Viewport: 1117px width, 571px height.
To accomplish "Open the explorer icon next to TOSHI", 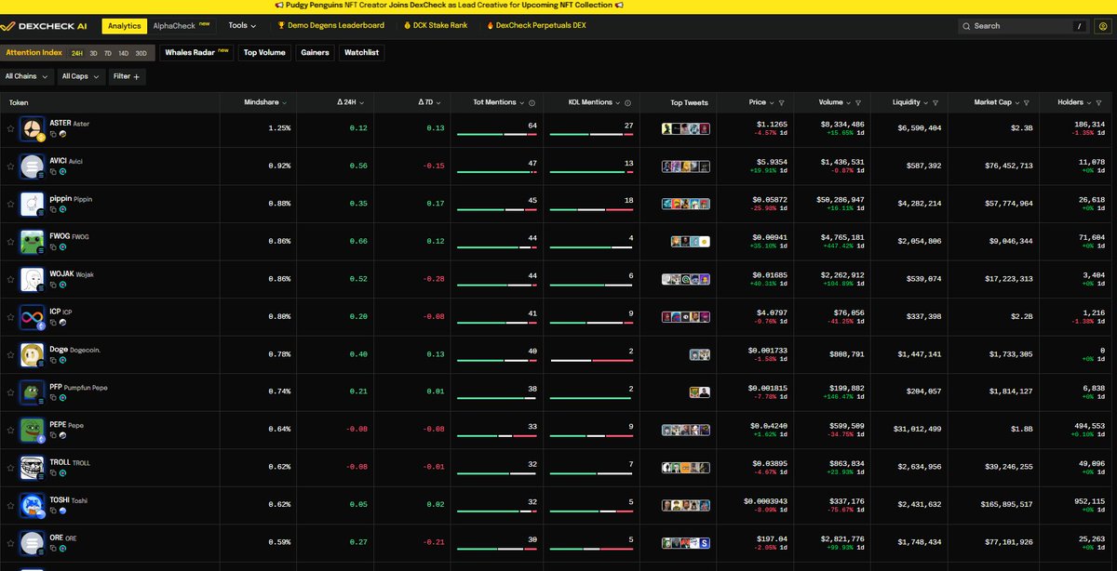I will (x=62, y=511).
